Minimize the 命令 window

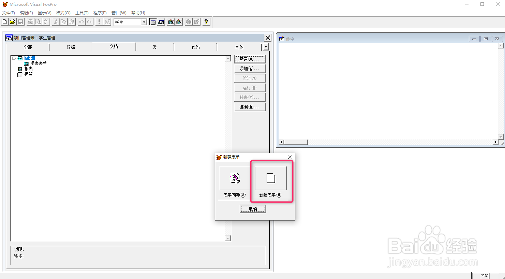pyautogui.click(x=474, y=39)
